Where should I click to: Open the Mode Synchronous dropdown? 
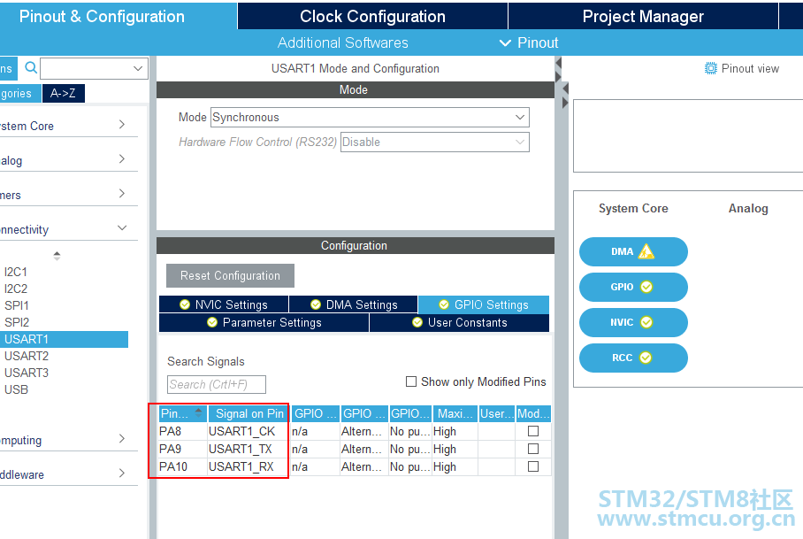pyautogui.click(x=370, y=118)
